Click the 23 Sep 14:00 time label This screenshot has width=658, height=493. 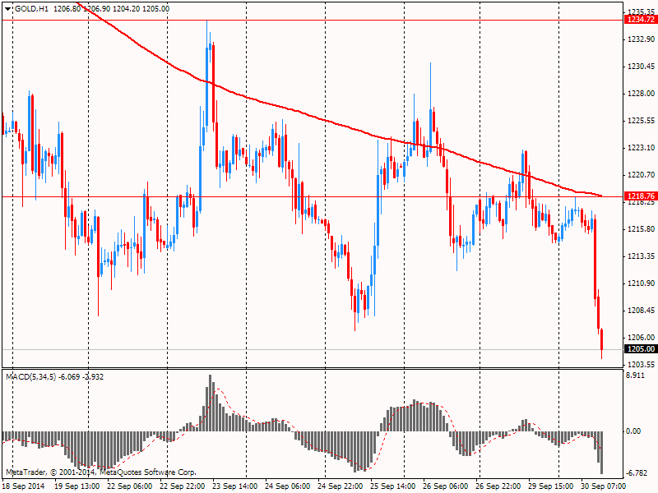pyautogui.click(x=235, y=486)
